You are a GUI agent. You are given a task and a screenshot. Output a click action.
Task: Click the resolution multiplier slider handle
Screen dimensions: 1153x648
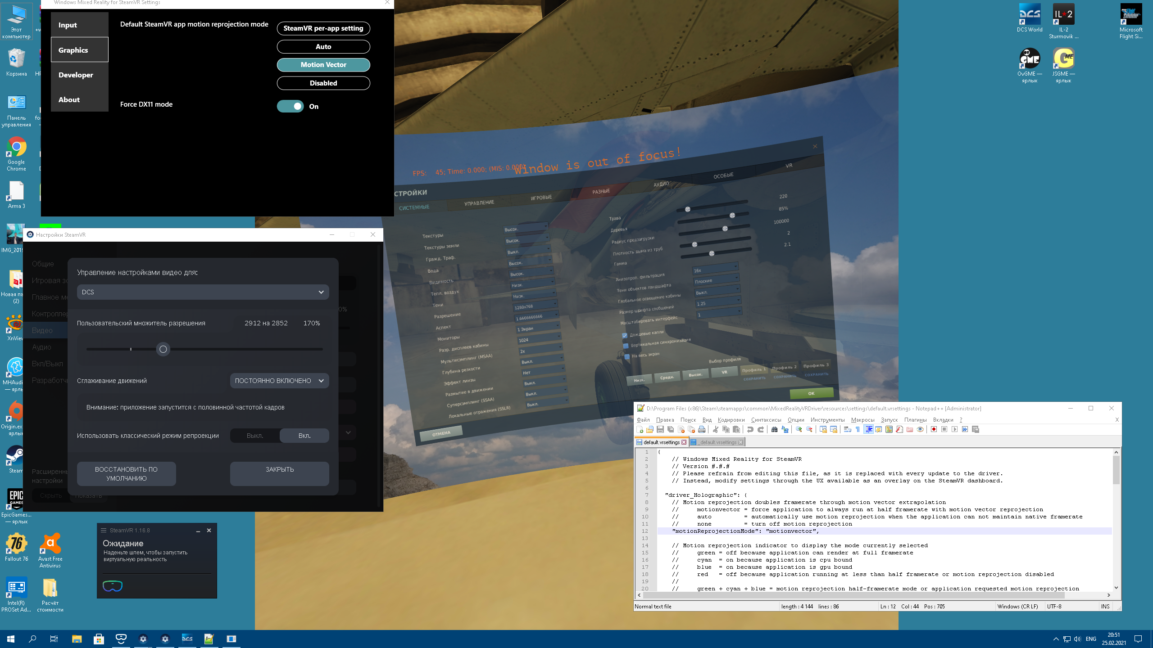[163, 349]
